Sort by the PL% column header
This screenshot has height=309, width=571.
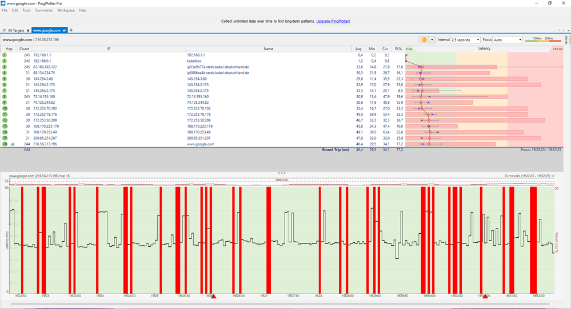click(398, 49)
